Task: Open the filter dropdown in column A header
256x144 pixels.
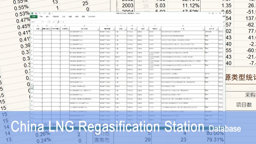Action: click(41, 30)
